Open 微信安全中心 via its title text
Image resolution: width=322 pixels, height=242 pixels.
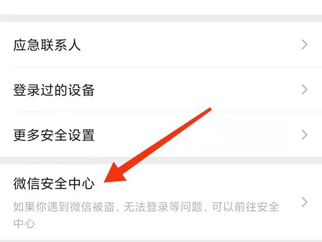(x=54, y=183)
